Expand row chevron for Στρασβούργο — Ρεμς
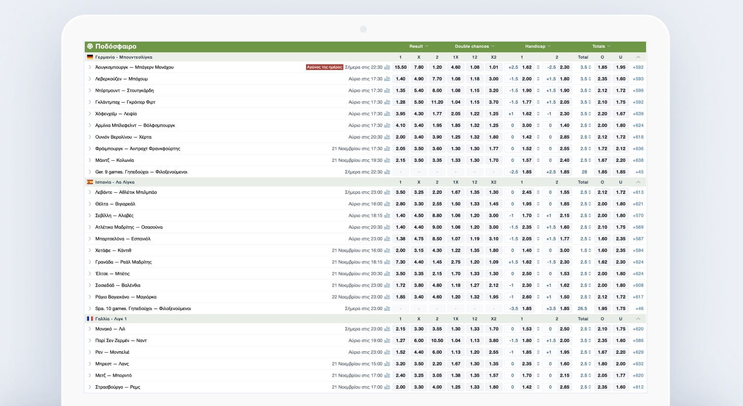 coord(90,387)
